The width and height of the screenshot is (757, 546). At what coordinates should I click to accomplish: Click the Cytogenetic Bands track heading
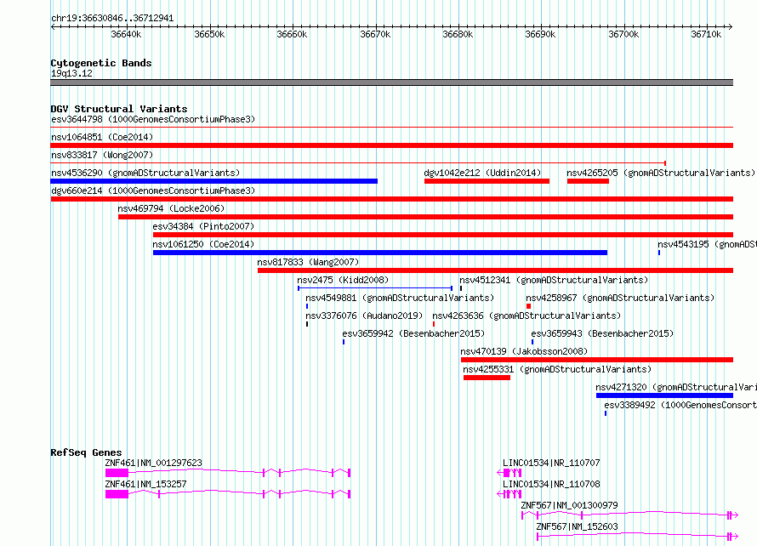click(101, 63)
